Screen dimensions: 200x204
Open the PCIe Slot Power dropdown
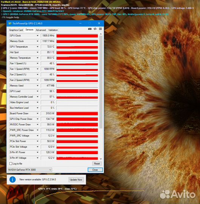(x=37, y=141)
